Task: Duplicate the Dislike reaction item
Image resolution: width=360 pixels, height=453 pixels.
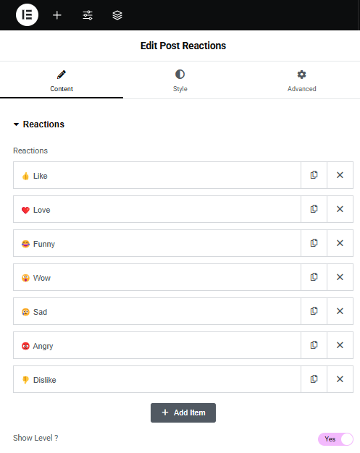Action: pyautogui.click(x=314, y=379)
